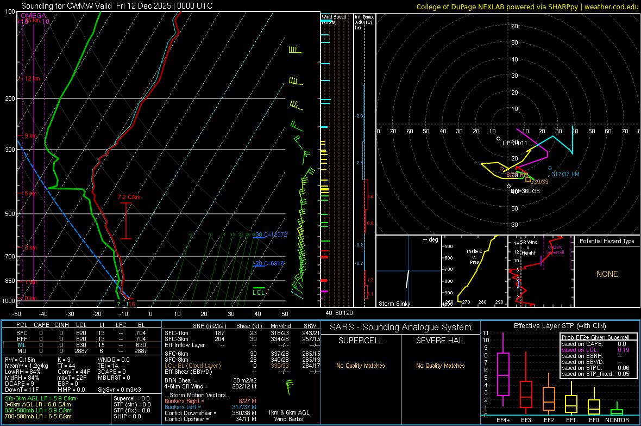Click the 'Prob EF2+ Given Supercell' heading
641x426 pixels.
pos(595,337)
